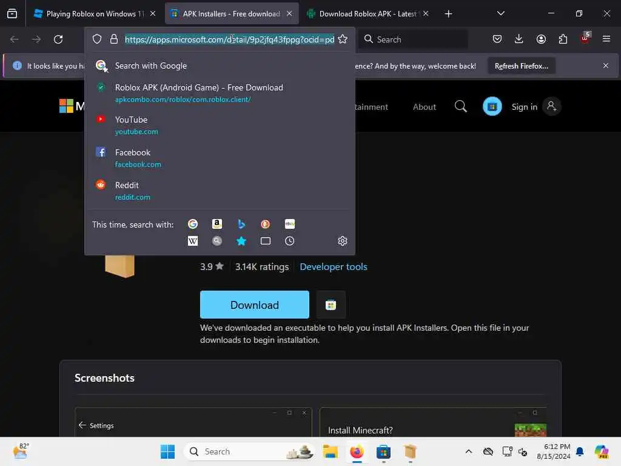Search open tabs using the tab icon
The width and height of the screenshot is (621, 466).
tap(266, 241)
